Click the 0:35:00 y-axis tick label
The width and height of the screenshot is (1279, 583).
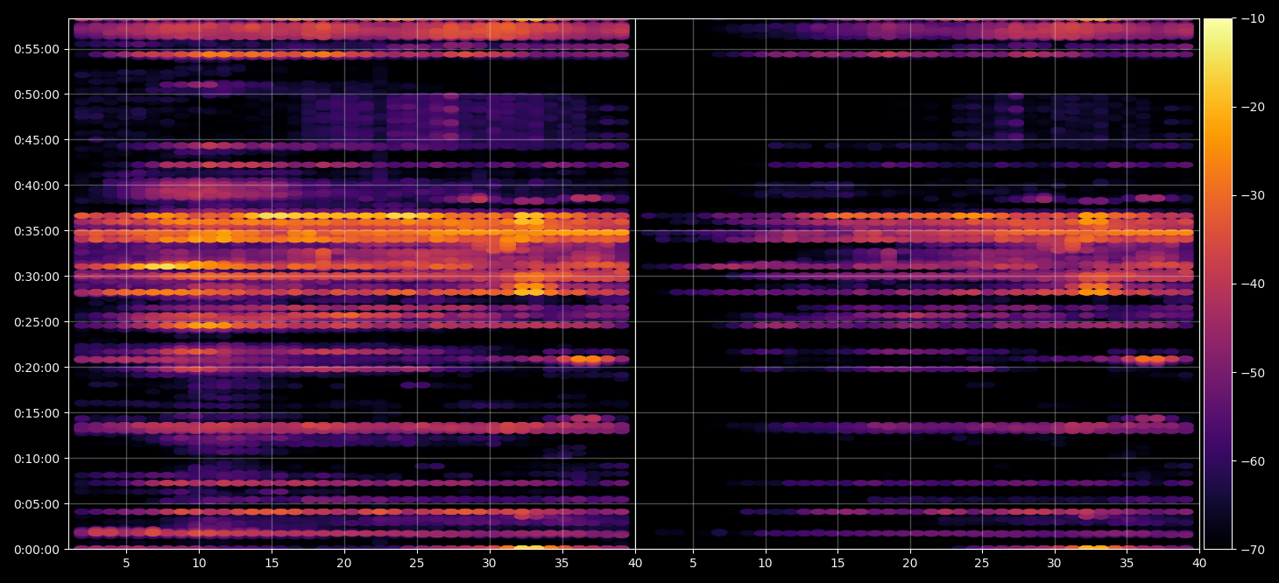point(37,230)
